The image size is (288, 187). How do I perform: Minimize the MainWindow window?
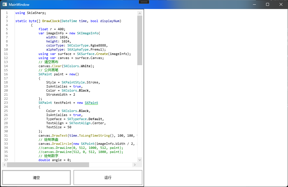[x=254, y=4]
